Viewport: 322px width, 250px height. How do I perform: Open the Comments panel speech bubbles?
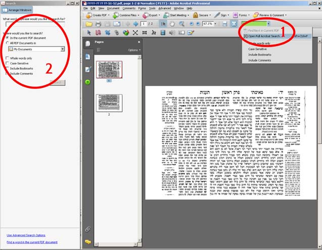point(88,242)
